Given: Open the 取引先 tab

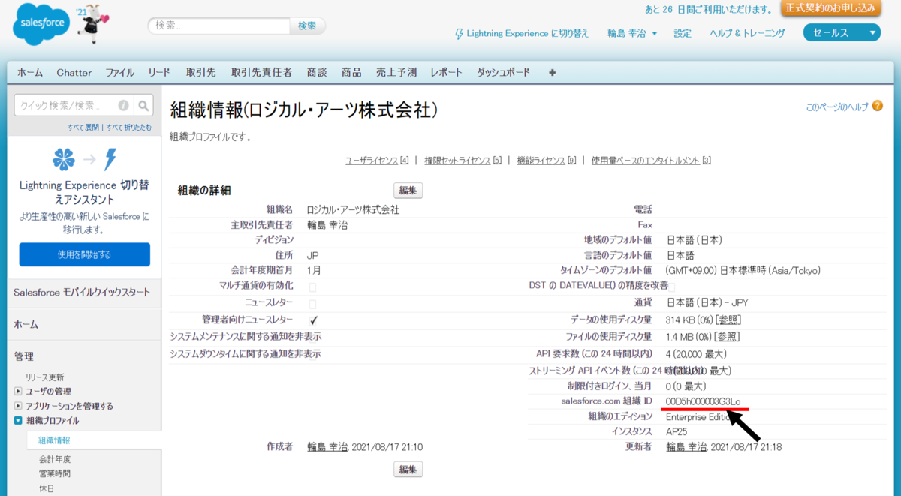Looking at the screenshot, I should coord(200,72).
